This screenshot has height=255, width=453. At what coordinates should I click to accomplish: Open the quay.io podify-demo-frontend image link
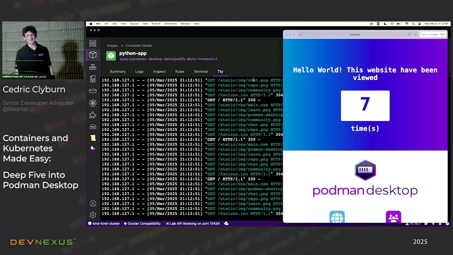tap(168, 59)
